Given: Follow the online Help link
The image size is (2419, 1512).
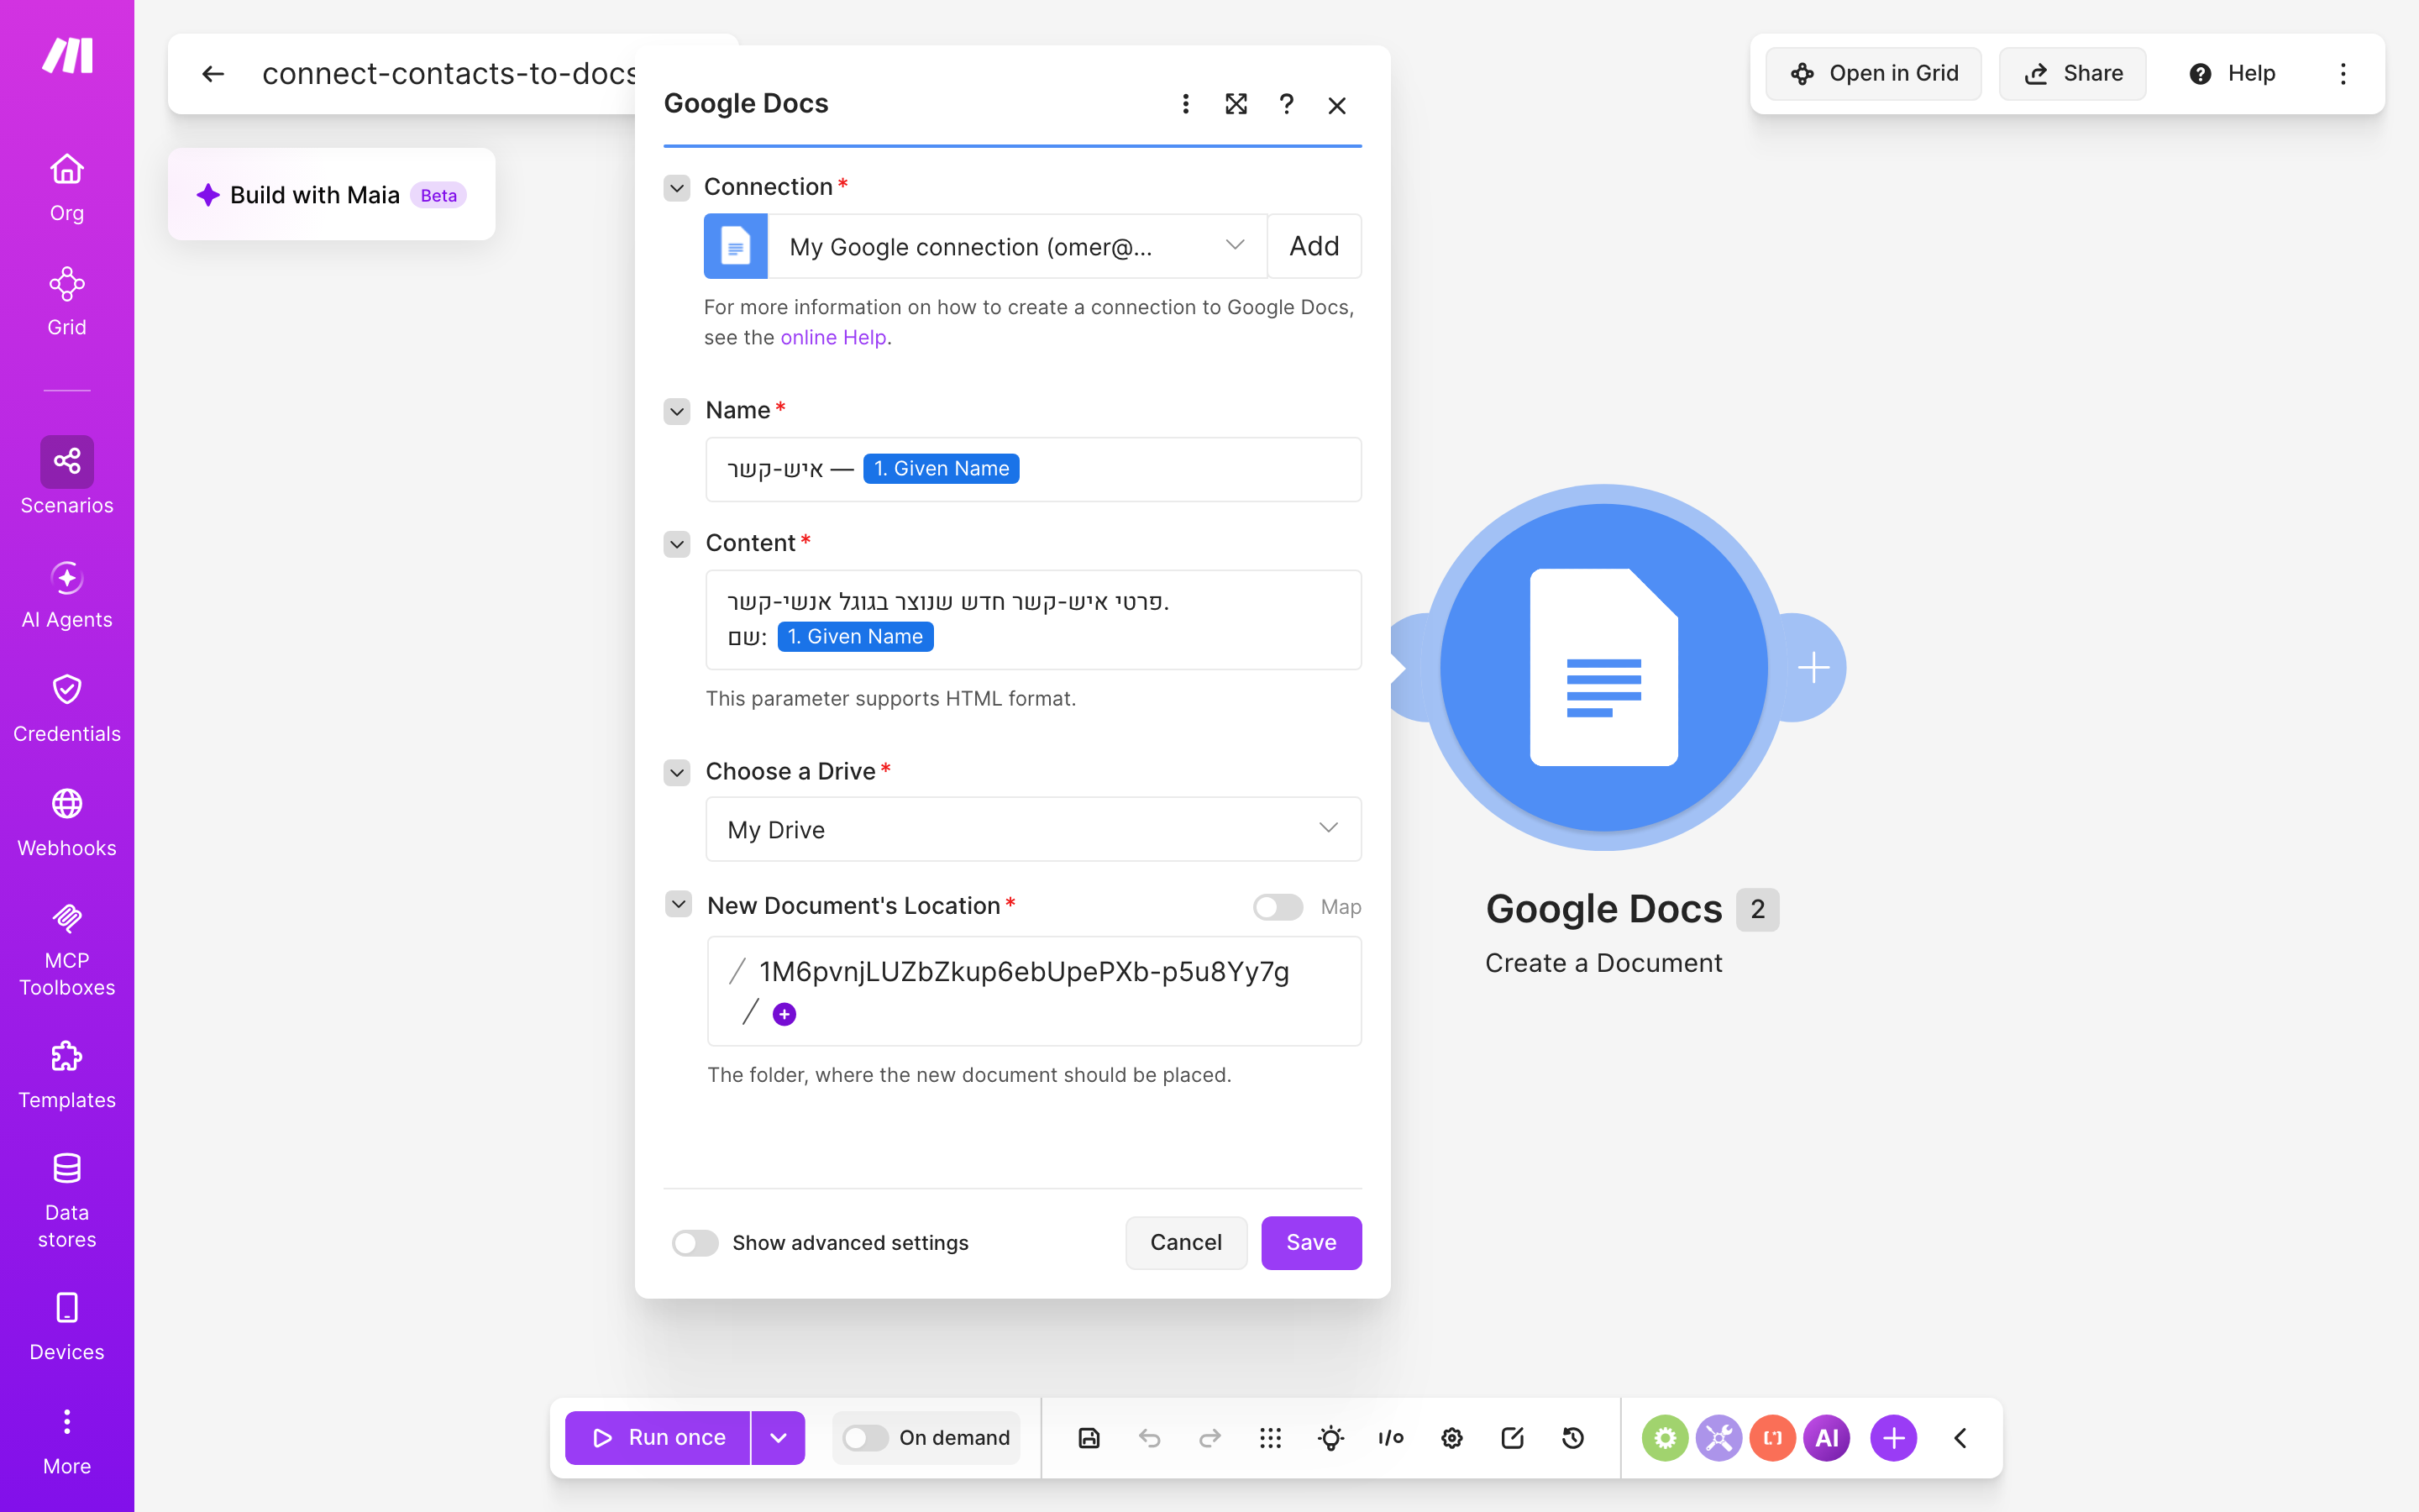Looking at the screenshot, I should coord(832,338).
